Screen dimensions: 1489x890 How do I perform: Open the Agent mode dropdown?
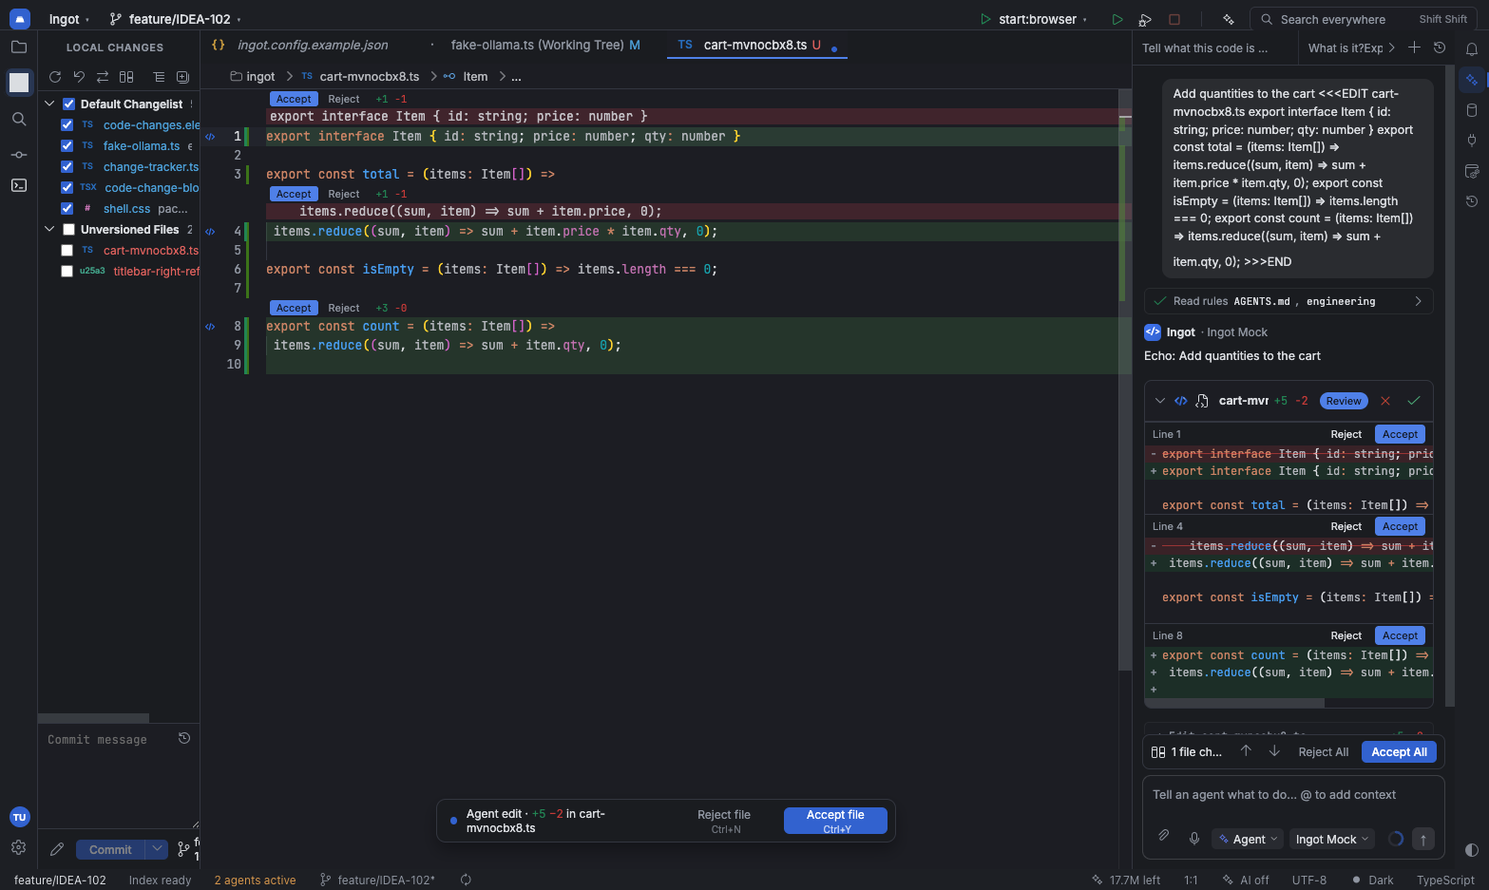(x=1248, y=839)
